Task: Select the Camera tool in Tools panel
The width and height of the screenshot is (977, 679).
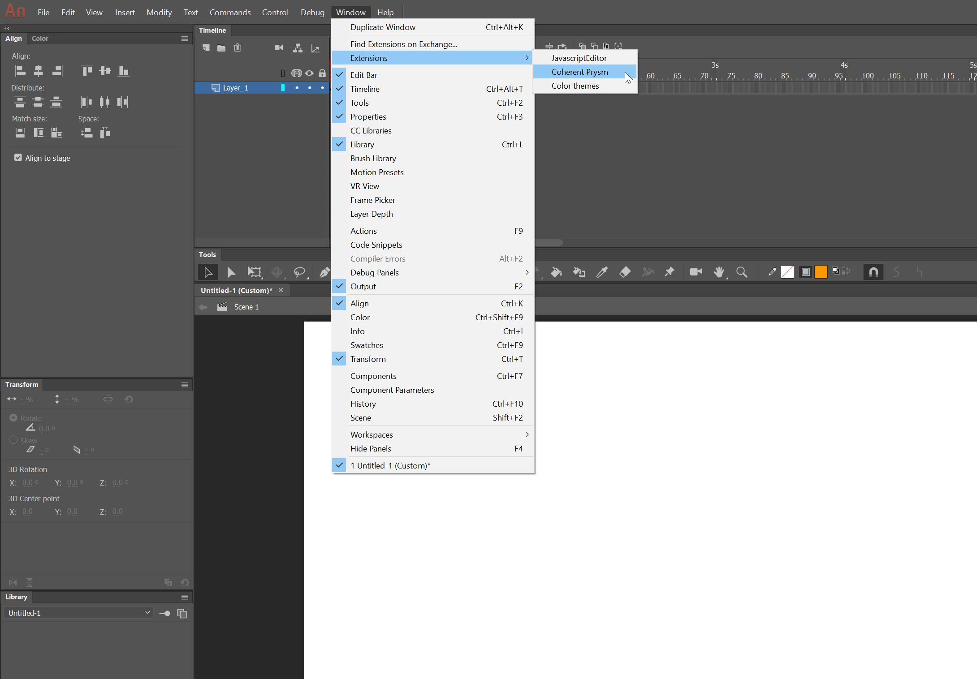Action: click(x=696, y=272)
